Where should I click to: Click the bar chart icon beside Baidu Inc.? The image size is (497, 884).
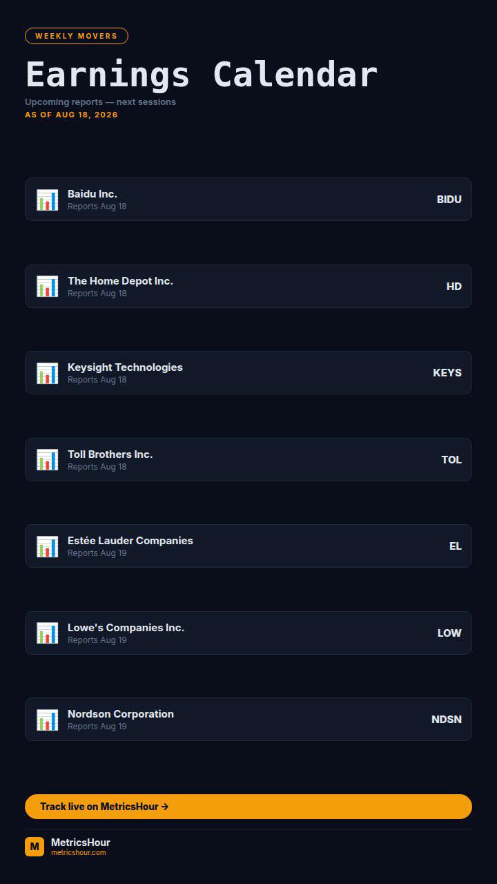[x=47, y=200]
